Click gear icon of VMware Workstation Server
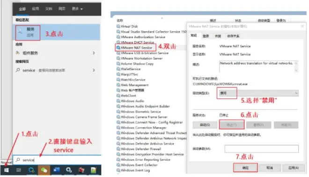 point(118,58)
